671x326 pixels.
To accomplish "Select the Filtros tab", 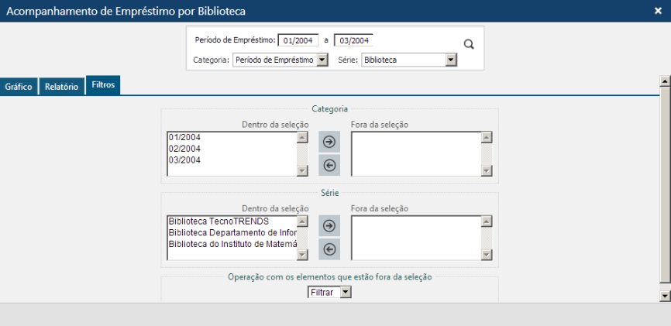I will click(103, 85).
